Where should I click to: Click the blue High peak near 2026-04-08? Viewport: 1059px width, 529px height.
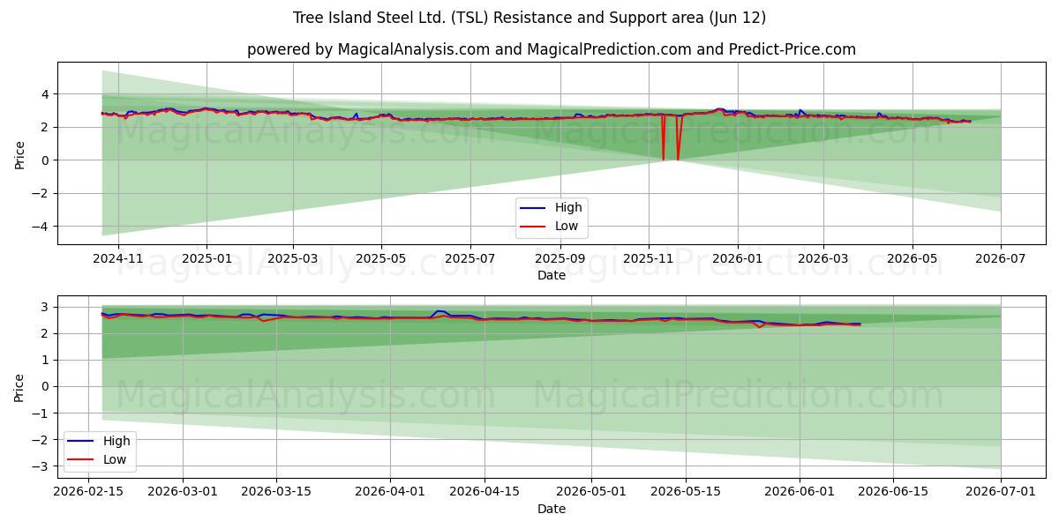[x=440, y=311]
